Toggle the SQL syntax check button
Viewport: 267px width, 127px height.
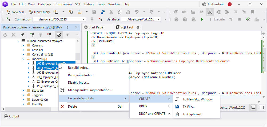[210, 12]
